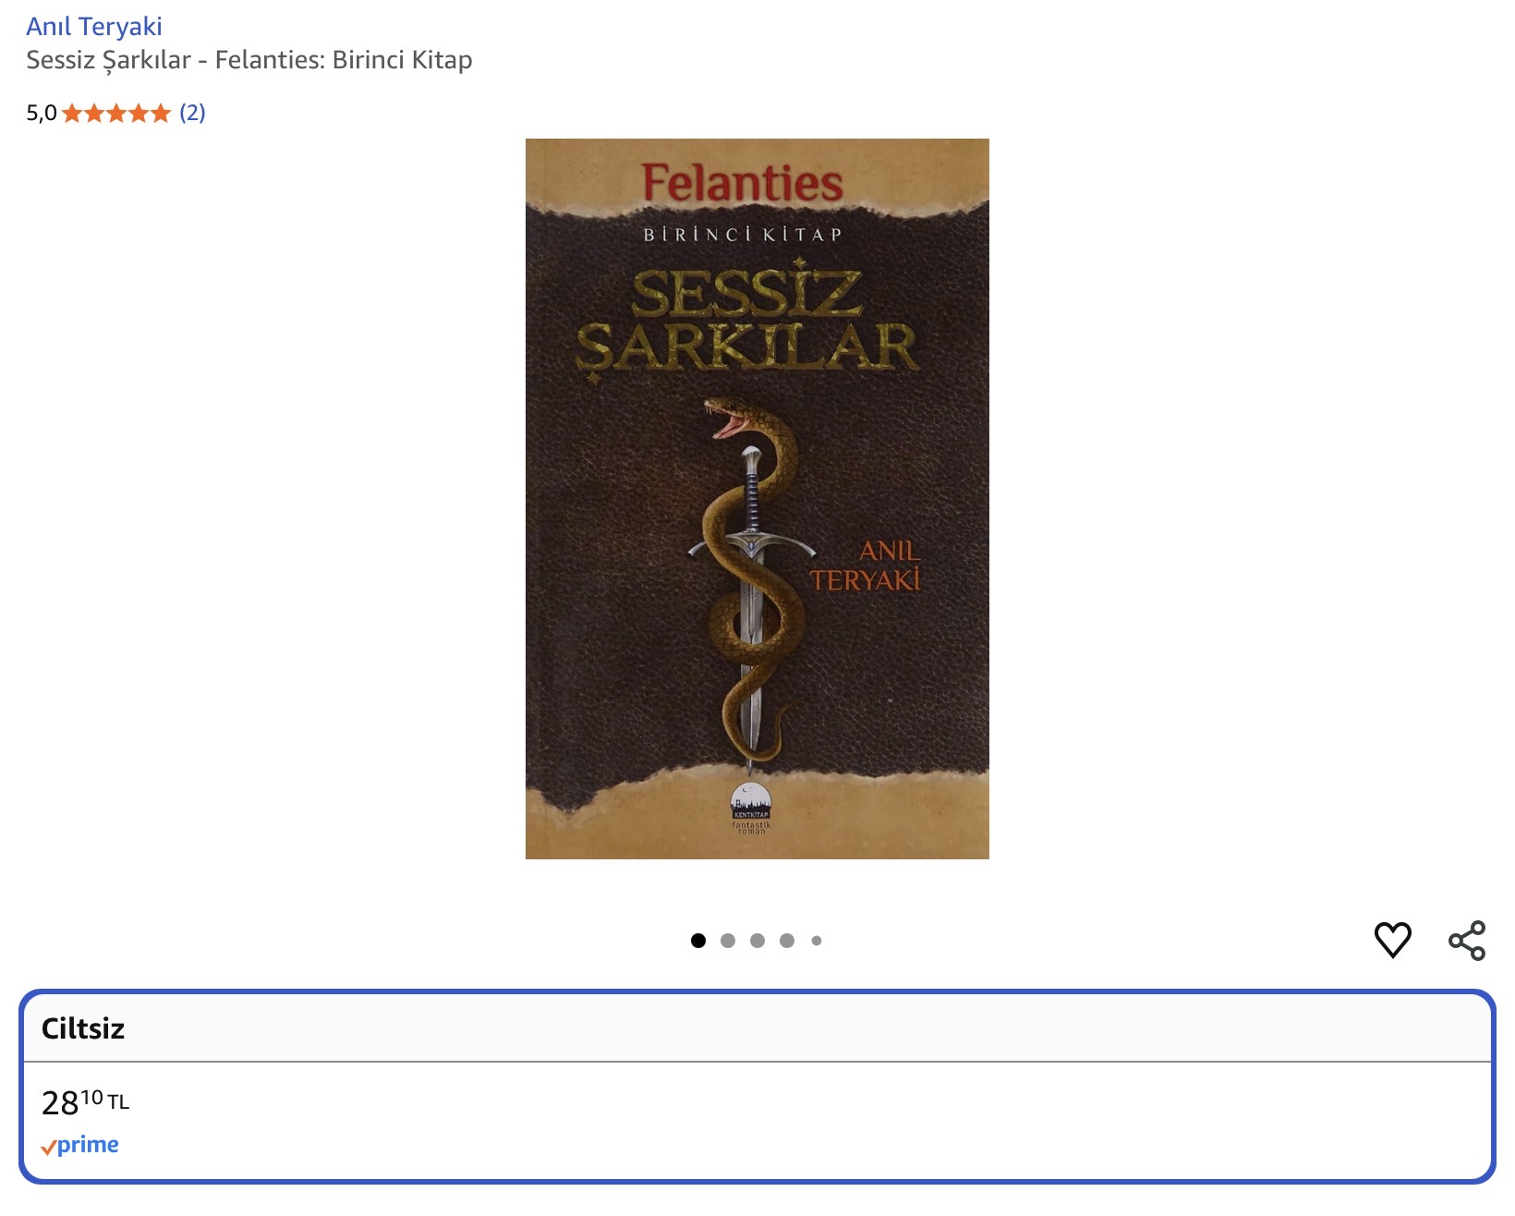View the 2 customer reviews
The width and height of the screenshot is (1515, 1216).
coord(192,113)
